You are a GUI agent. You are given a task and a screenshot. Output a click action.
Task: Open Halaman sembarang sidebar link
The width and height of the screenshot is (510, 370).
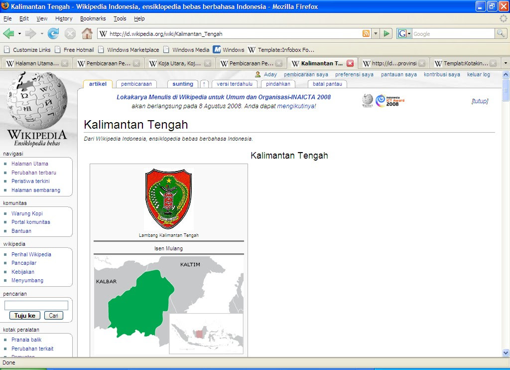[36, 190]
